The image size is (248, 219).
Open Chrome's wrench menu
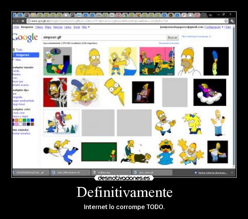[232, 21]
